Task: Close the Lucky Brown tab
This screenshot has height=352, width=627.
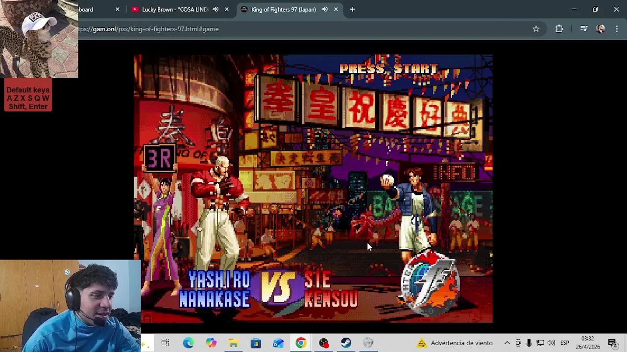Action: 226,9
